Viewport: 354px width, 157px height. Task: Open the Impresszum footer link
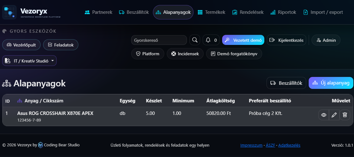(251, 145)
